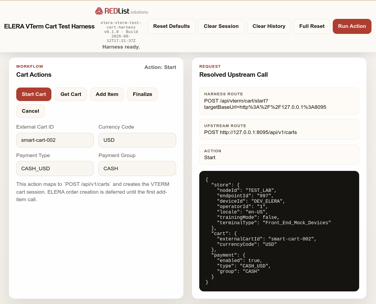376x304 pixels.
Task: Click the "terminalType" line in JSON
Action: coord(274,223)
